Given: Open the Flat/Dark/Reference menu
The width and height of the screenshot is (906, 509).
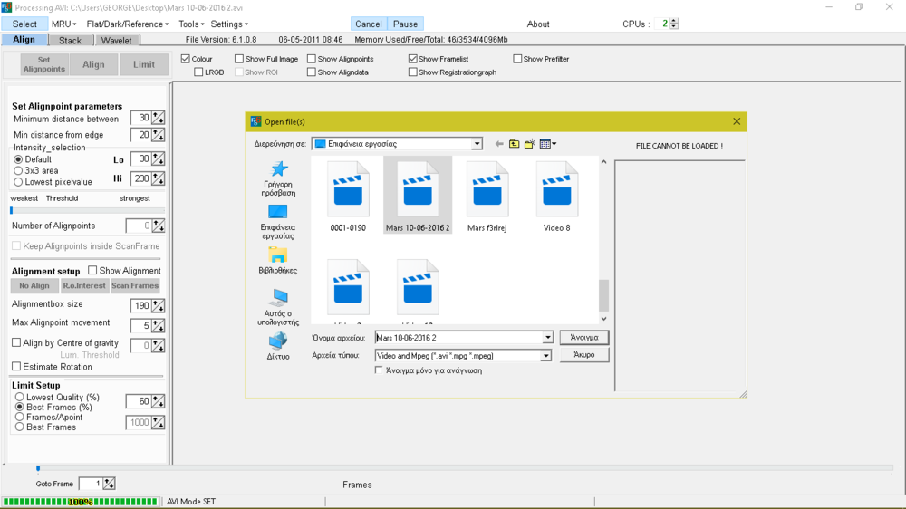Looking at the screenshot, I should [127, 24].
